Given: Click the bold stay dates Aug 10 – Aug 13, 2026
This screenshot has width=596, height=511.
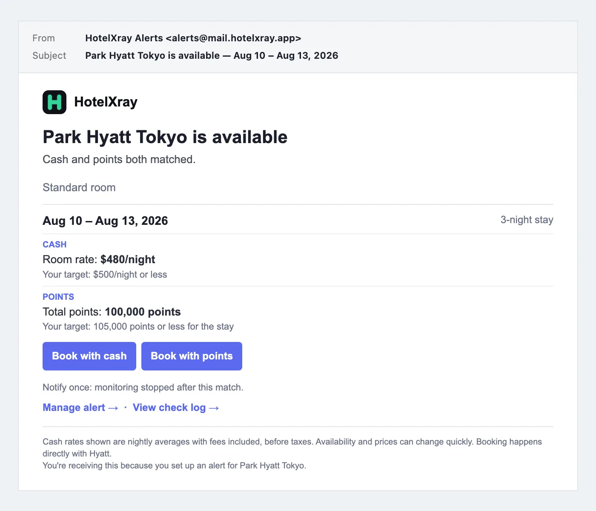Looking at the screenshot, I should (105, 221).
